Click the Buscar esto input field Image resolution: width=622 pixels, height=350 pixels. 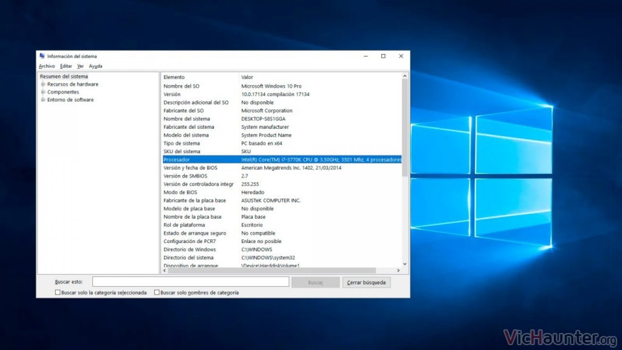190,282
